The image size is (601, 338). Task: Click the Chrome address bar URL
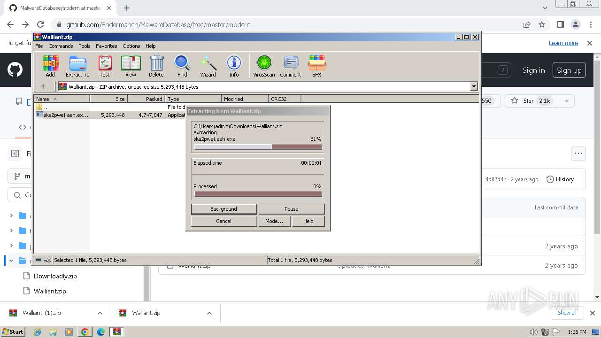(158, 24)
